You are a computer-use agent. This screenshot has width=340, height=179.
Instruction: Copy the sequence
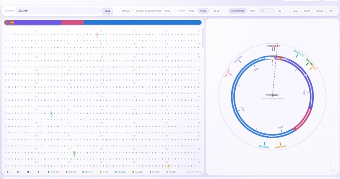(x=295, y=11)
